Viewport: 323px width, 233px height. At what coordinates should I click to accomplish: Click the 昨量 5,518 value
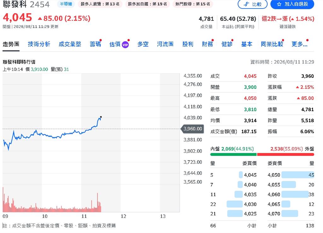(x=308, y=120)
